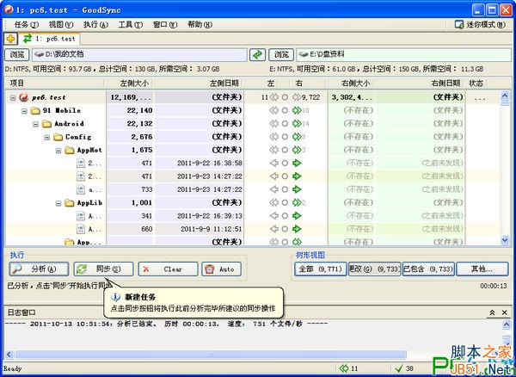Set do-nothing circle on 91 Mobile row

click(x=285, y=111)
